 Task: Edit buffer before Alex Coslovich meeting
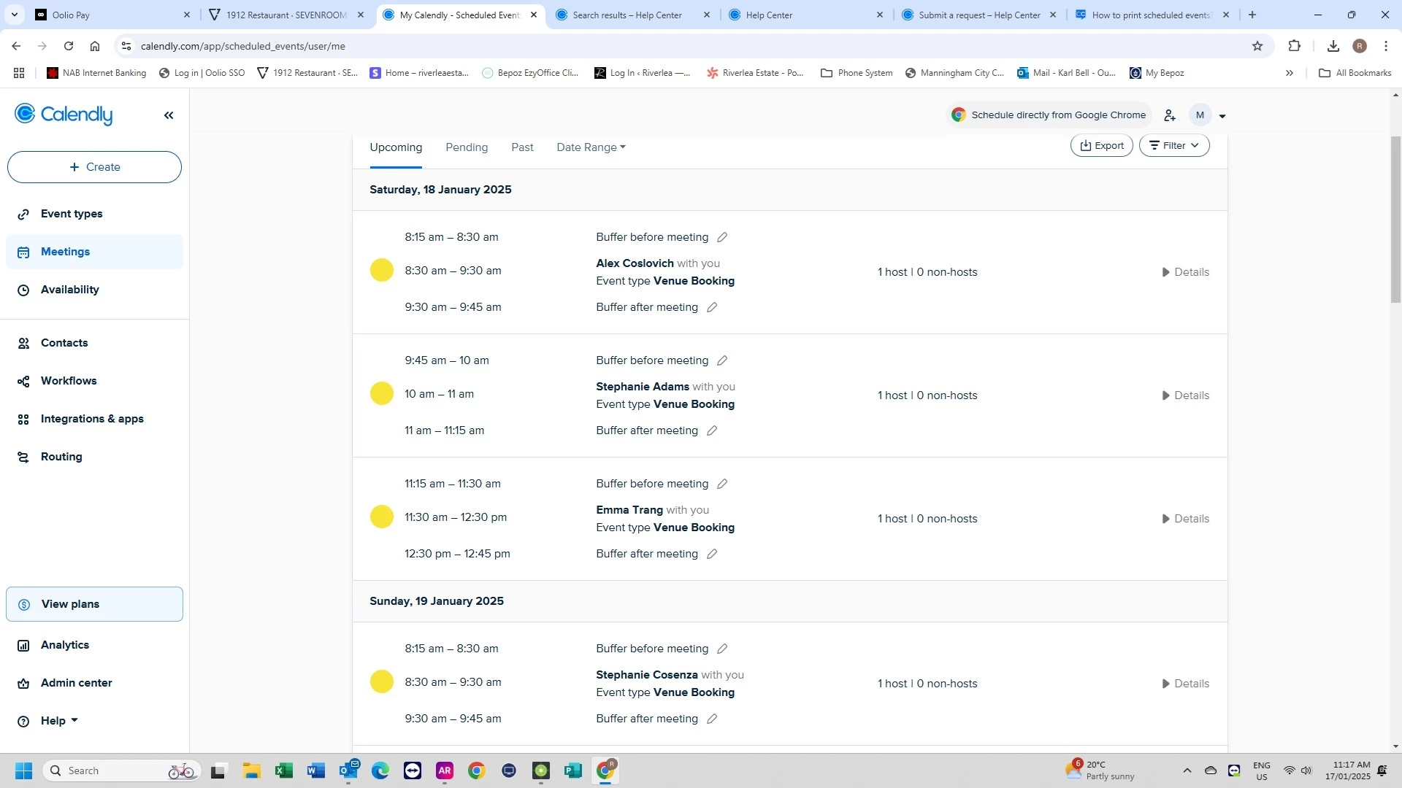[722, 237]
